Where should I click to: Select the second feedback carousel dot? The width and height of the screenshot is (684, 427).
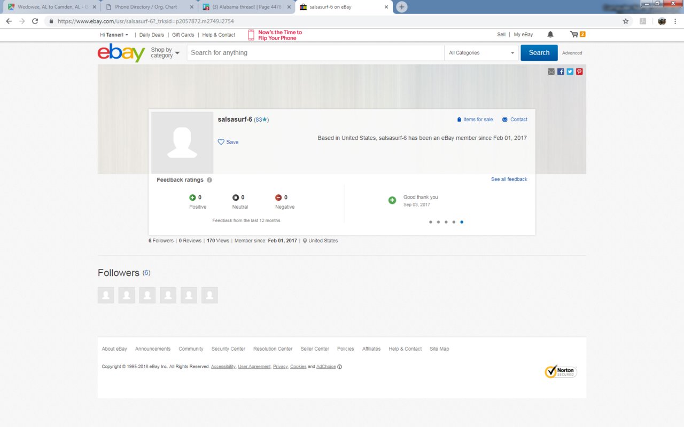438,222
